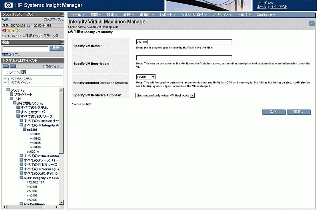317x210 pixels.
Task: Select 172.16.2.167 in the tree
Action: (x=36, y=182)
